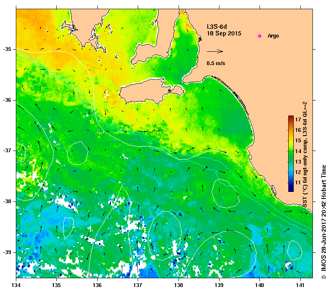Click the 0.5 m/s reference arrow
Image resolution: width=330 pixels, height=292 pixels.
point(215,51)
